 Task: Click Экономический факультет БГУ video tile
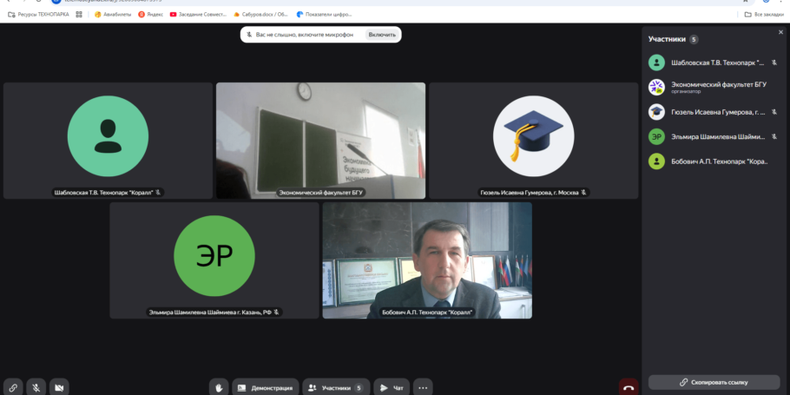(x=320, y=141)
